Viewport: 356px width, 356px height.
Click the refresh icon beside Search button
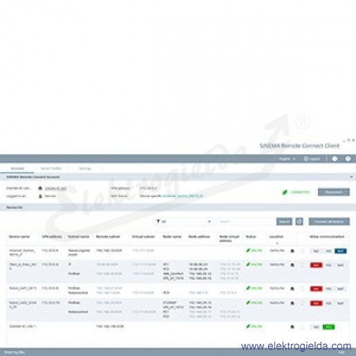(x=299, y=221)
